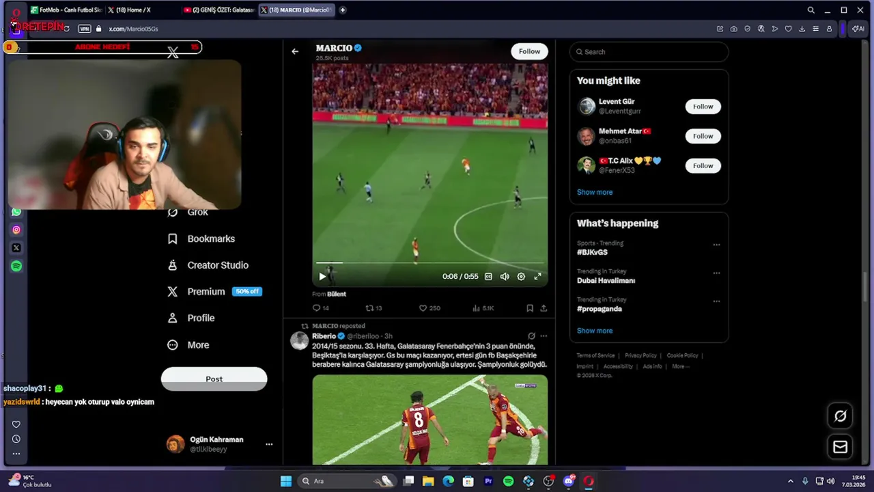This screenshot has width=874, height=492.
Task: Open WhatsApp in the Opera sidebar
Action: [16, 213]
